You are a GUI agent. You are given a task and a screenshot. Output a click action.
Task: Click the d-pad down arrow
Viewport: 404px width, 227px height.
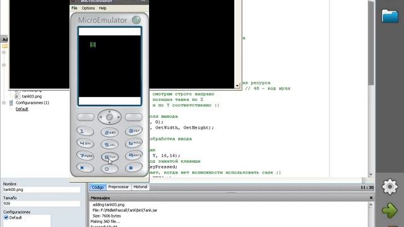coord(109,122)
